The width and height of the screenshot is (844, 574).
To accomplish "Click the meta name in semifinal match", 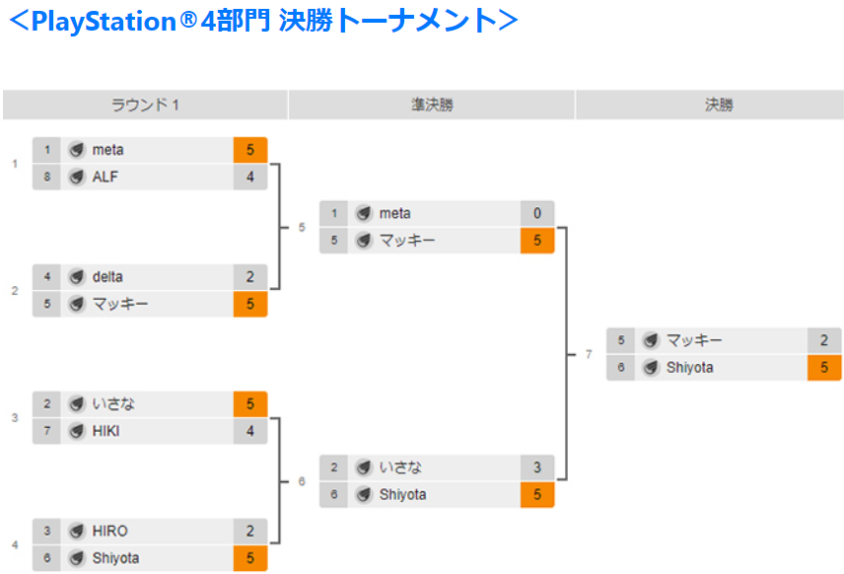I will 395,213.
